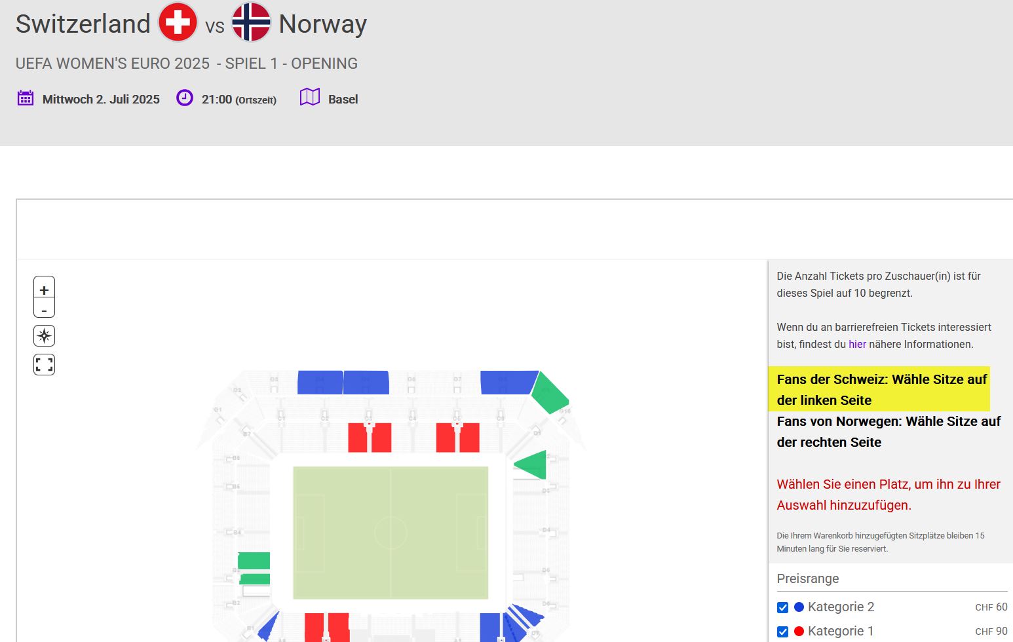
Task: Click the Norway flag icon
Action: (x=251, y=22)
